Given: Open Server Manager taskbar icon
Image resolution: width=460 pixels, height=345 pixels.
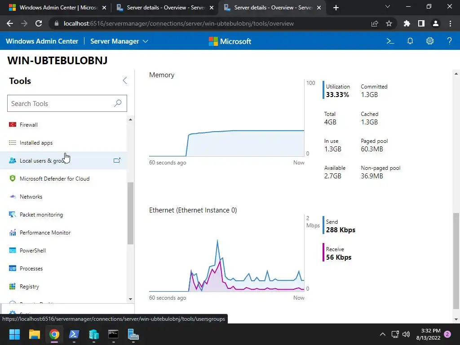Looking at the screenshot, I should 133,334.
